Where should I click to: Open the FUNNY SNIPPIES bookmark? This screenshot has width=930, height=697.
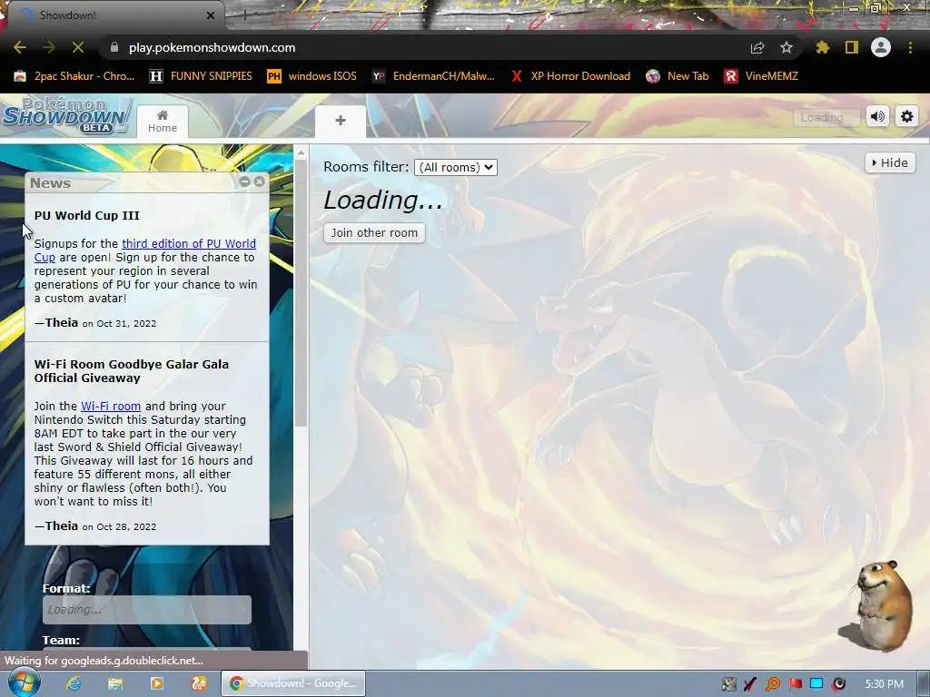(x=201, y=76)
